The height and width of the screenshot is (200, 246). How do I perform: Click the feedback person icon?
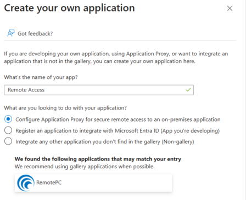(11, 33)
